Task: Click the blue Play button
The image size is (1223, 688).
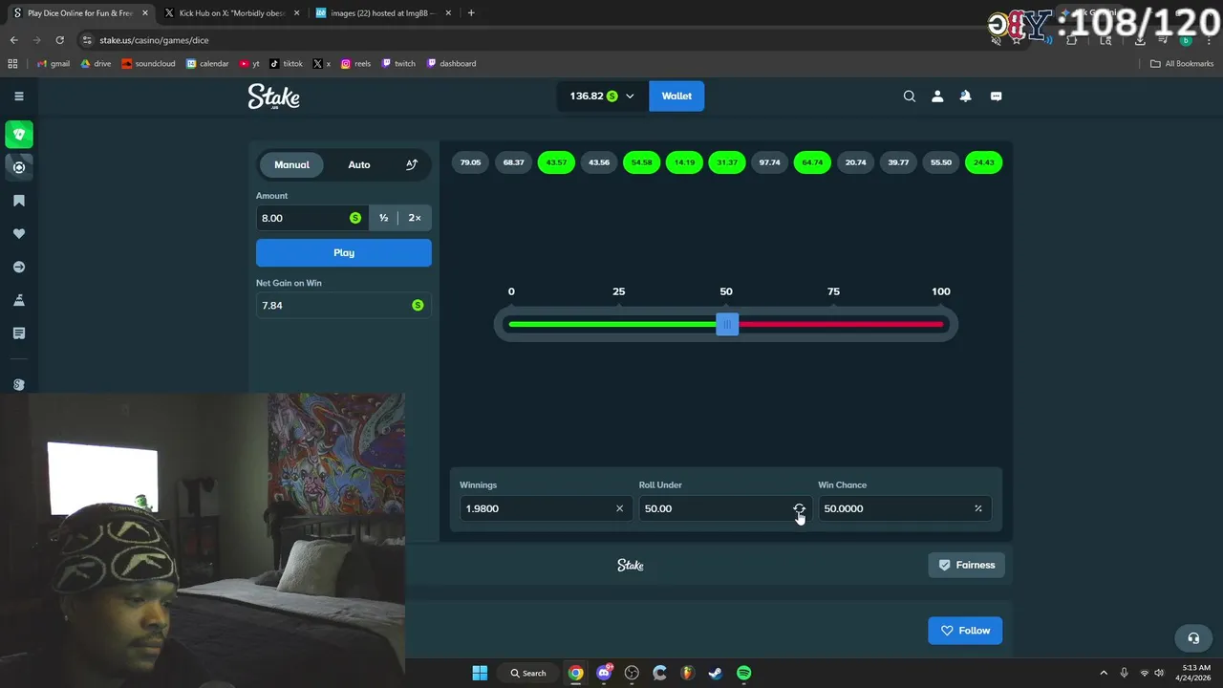Action: 344,252
